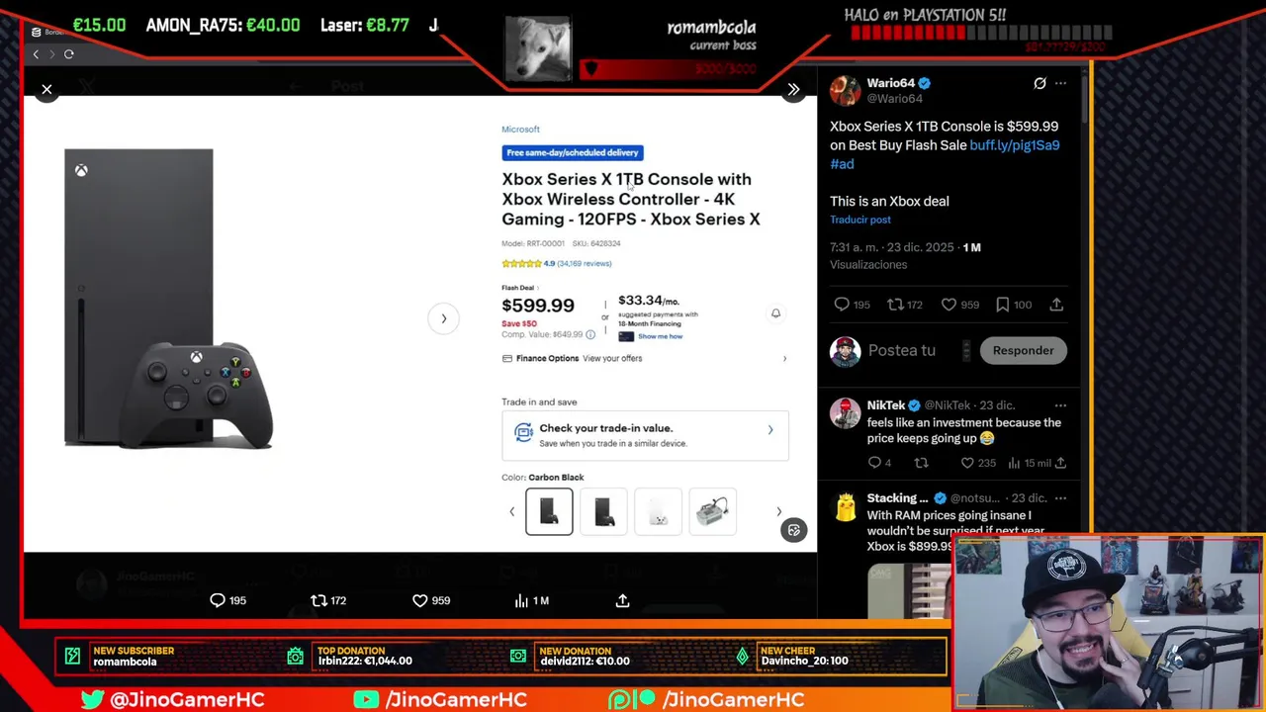This screenshot has width=1266, height=712.
Task: Collapse the side panel with double-chevron icon
Action: (x=793, y=90)
